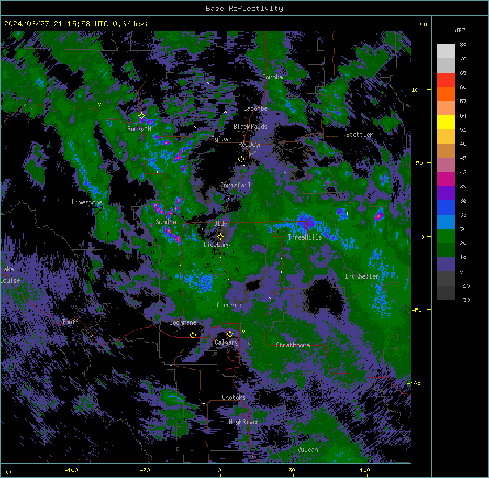Image resolution: width=489 pixels, height=478 pixels.
Task: Select the slate violet 0-10 dBZ swatch
Action: [x=446, y=265]
